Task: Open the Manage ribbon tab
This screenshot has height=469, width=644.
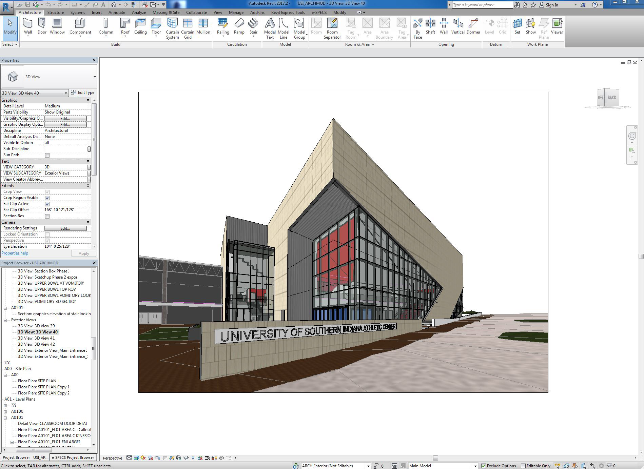Action: (x=236, y=13)
